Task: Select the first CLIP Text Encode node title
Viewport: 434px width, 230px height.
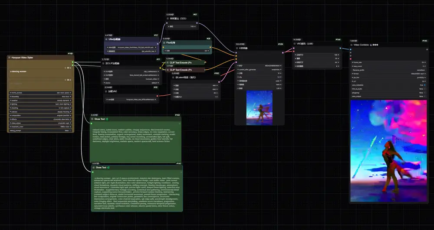Action: click(x=181, y=63)
